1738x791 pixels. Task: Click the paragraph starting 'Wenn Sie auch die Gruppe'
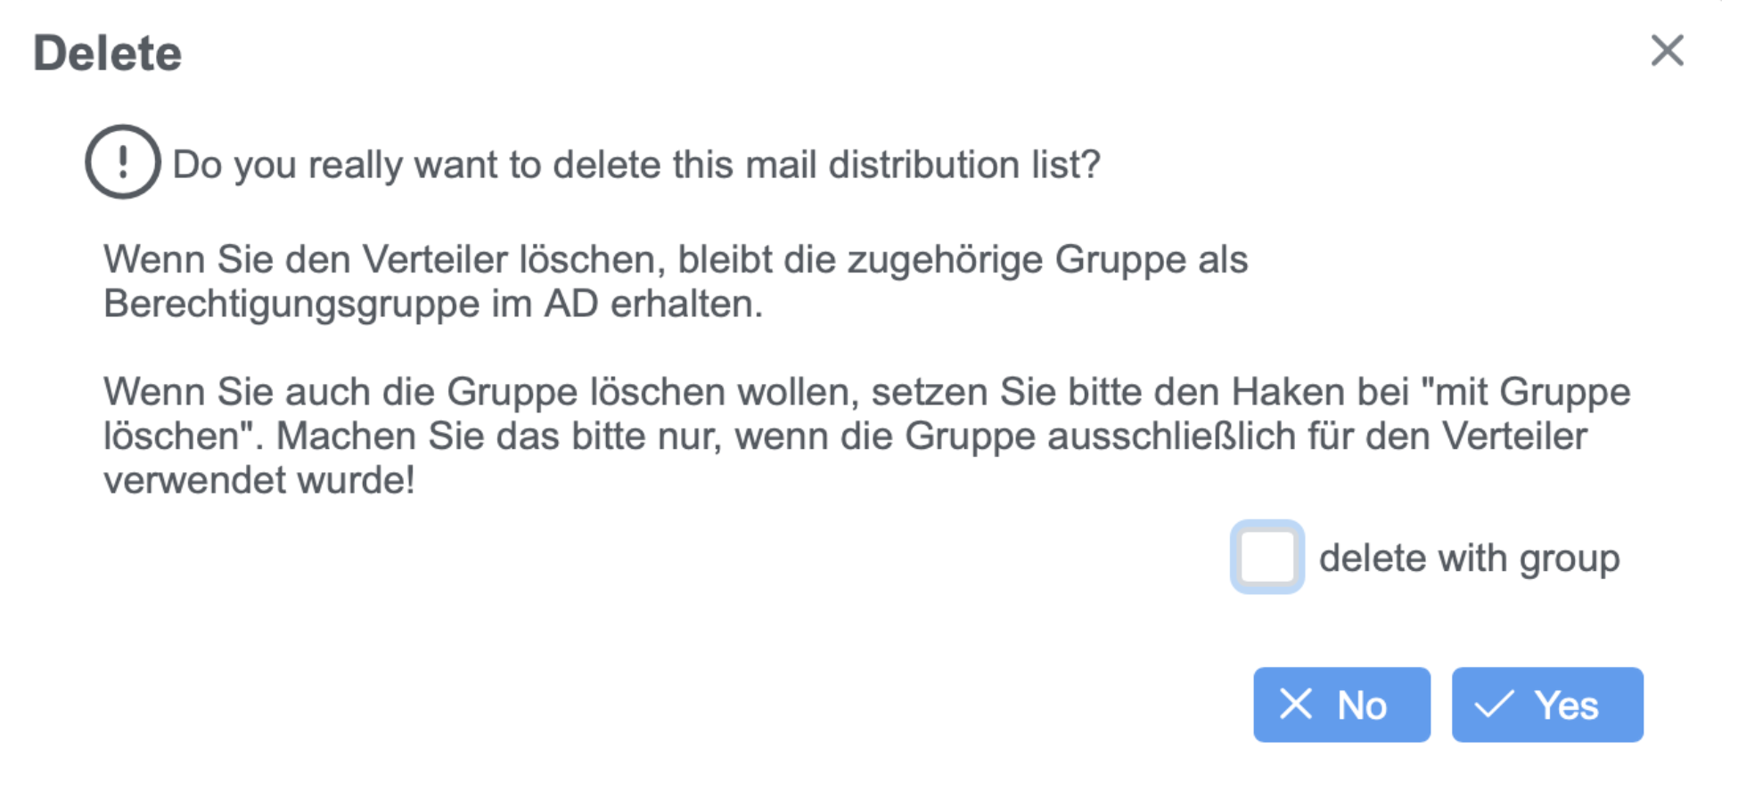pos(866,393)
